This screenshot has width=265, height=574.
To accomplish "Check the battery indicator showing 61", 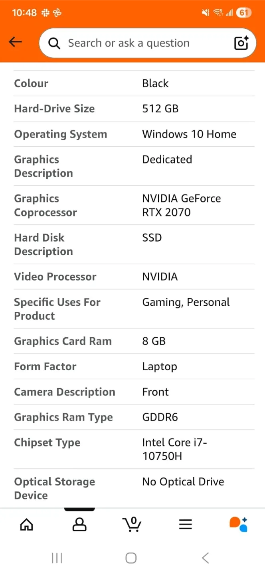I will [x=244, y=12].
